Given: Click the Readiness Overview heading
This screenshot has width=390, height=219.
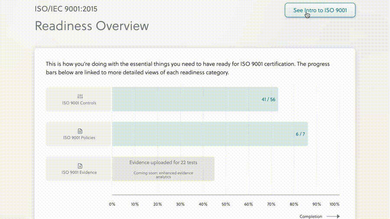Looking at the screenshot, I should click(92, 25).
